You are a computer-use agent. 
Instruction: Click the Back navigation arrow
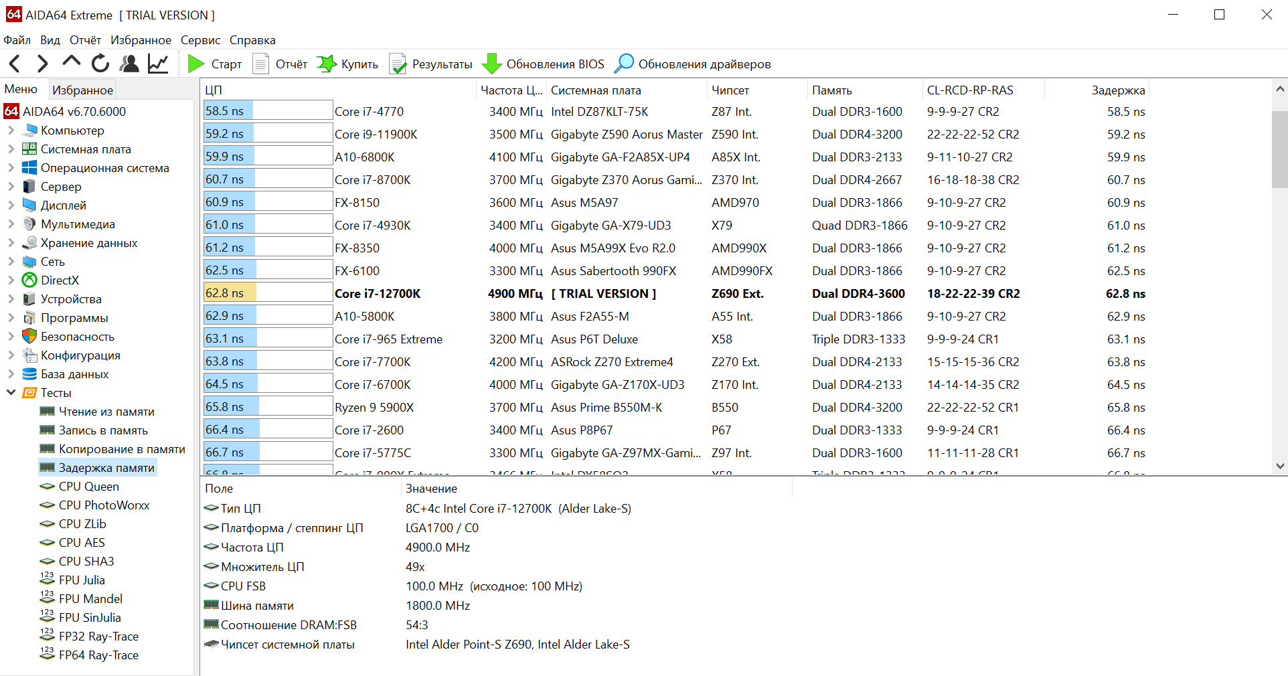click(15, 64)
